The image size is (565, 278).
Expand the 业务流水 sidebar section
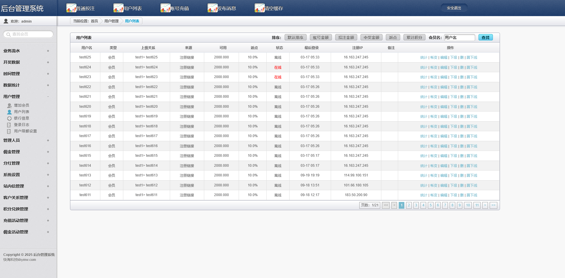pyautogui.click(x=48, y=51)
